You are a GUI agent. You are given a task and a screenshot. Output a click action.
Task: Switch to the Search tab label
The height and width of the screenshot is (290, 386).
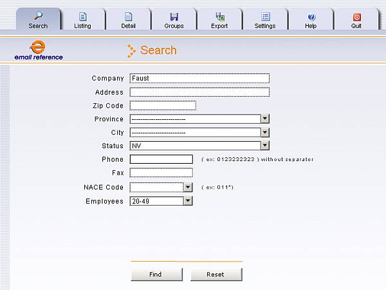click(x=38, y=26)
